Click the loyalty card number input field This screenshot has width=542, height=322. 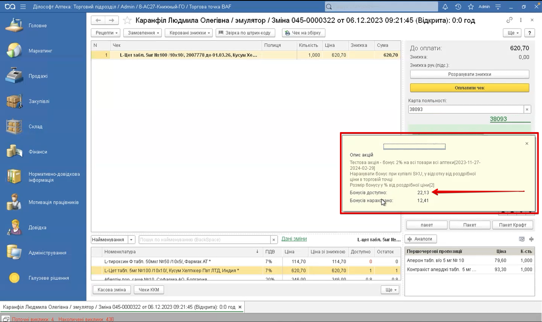465,109
